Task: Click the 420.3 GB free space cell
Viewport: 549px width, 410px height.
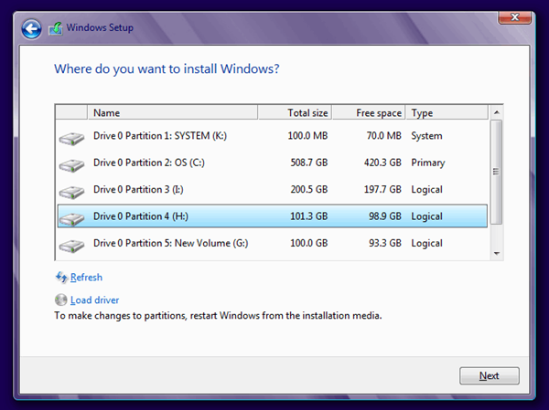Action: click(x=382, y=163)
